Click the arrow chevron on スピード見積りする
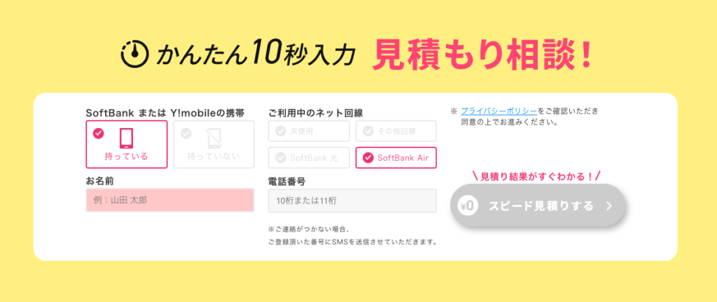717x302 pixels. pyautogui.click(x=609, y=206)
